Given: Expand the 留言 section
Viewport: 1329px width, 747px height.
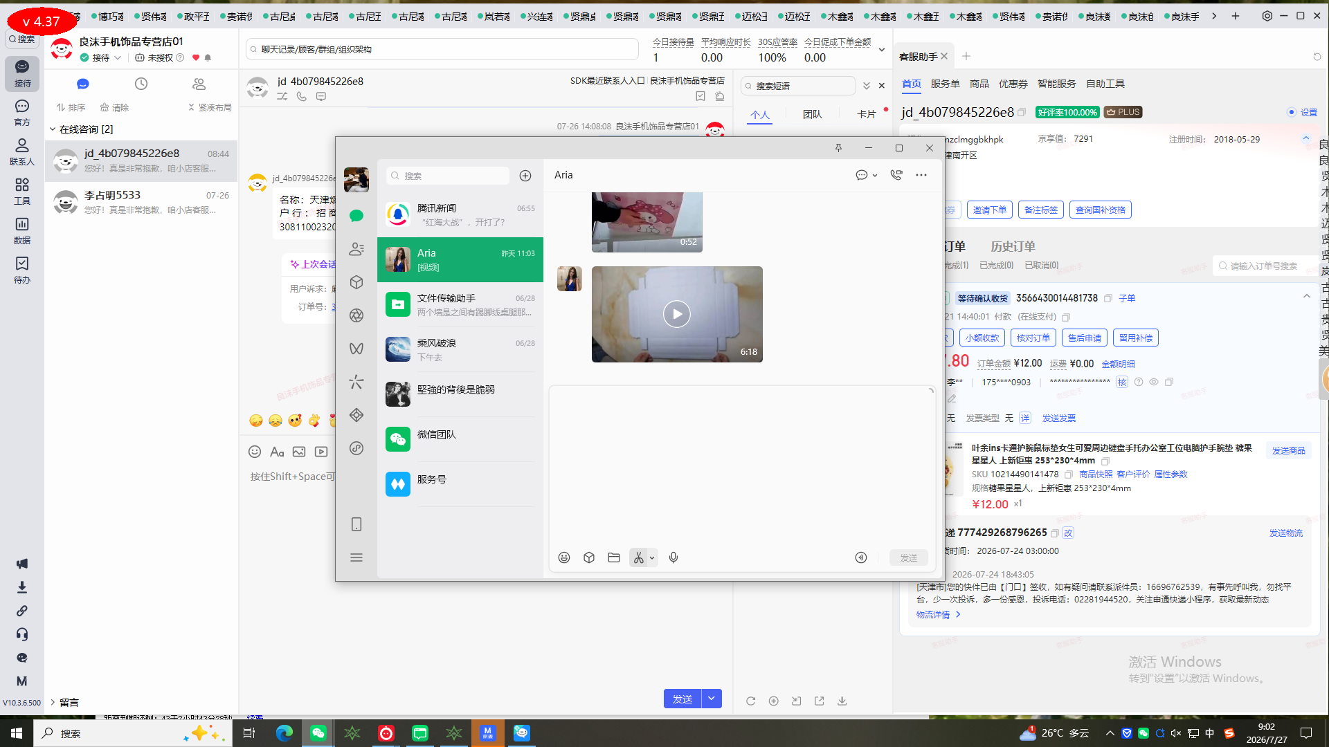Looking at the screenshot, I should click(x=53, y=702).
